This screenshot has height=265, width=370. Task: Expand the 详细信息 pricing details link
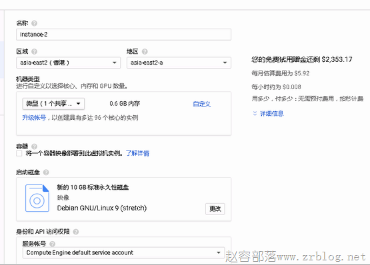pos(272,114)
